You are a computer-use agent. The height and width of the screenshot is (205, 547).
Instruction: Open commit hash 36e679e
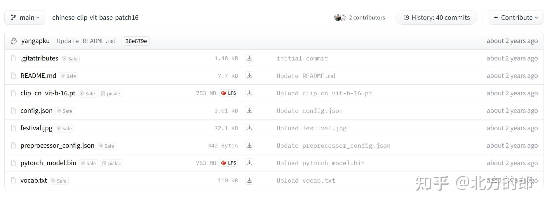tap(136, 41)
